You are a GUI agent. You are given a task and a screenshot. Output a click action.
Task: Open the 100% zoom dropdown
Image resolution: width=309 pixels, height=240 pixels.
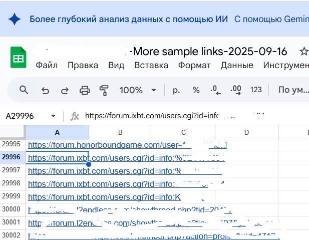138,90
